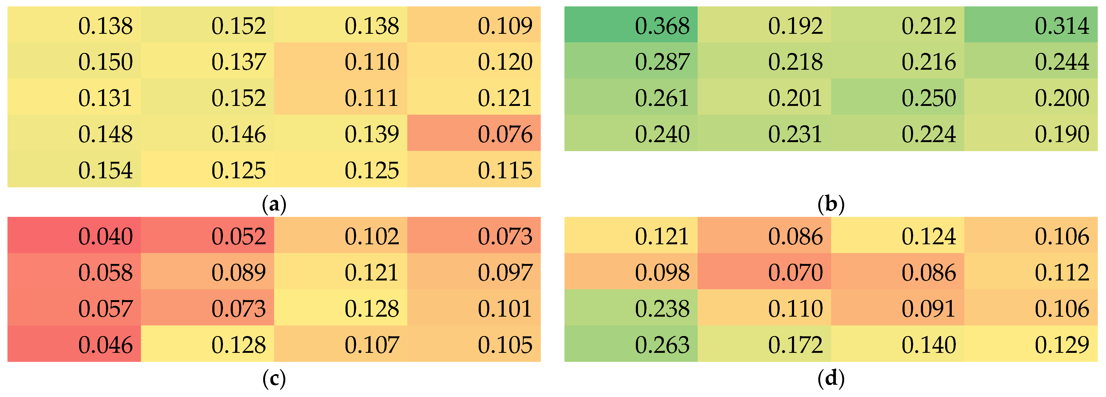Click the panel label (d)
The width and height of the screenshot is (1106, 397).
coord(831,379)
